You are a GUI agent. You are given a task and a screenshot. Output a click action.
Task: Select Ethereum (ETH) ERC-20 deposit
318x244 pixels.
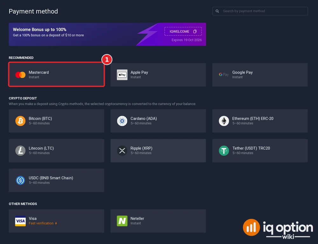tap(260, 121)
